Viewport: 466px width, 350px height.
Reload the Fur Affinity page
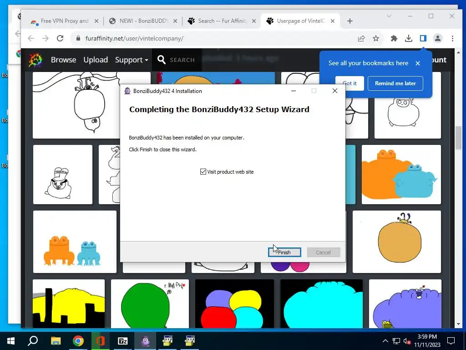60,38
